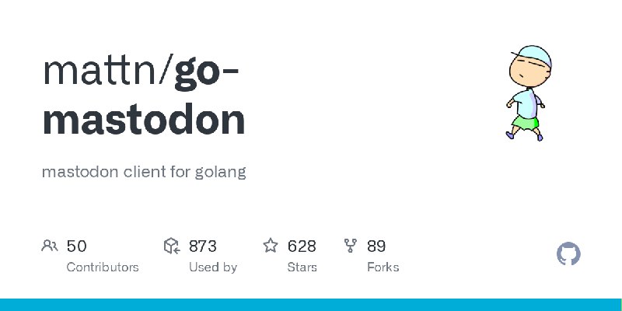This screenshot has width=622, height=311.
Task: Open the Stars label
Action: (302, 267)
